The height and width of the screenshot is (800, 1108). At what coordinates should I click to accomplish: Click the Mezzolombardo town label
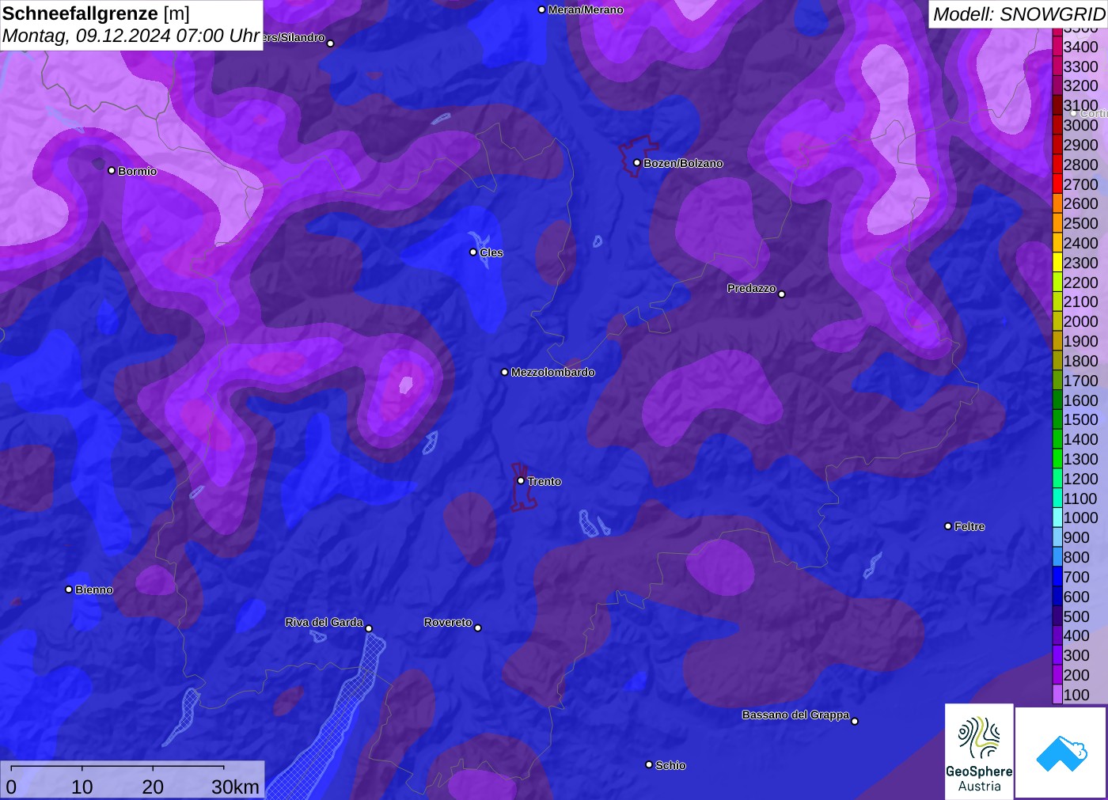pyautogui.click(x=552, y=372)
